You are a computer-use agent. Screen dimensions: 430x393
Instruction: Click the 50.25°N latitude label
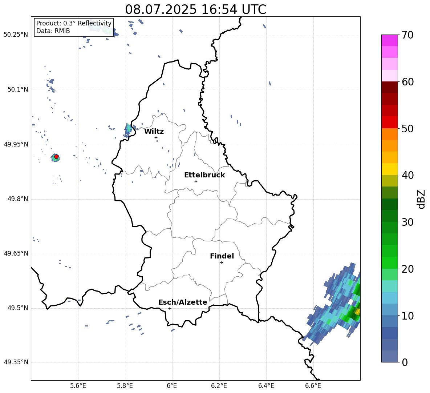pos(16,35)
